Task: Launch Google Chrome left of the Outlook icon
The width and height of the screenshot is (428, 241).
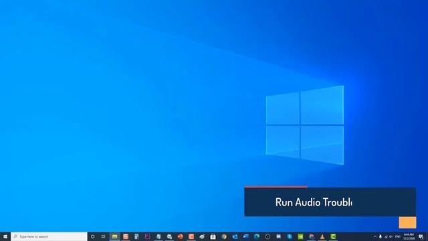Action: [224, 236]
